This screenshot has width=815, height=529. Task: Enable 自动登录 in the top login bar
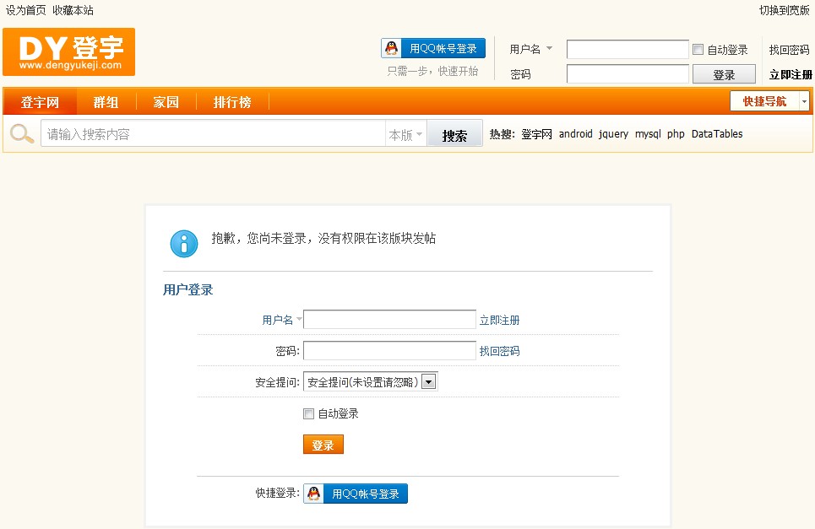pos(698,49)
